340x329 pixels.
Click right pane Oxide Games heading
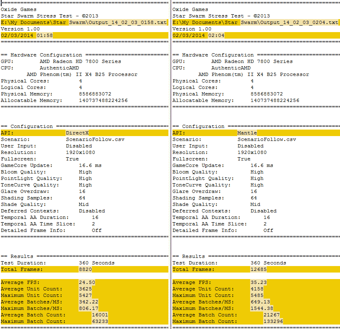coord(190,9)
